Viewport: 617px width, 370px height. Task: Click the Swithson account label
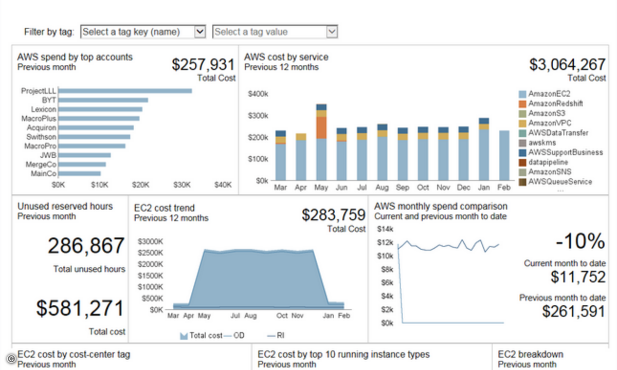[41, 137]
